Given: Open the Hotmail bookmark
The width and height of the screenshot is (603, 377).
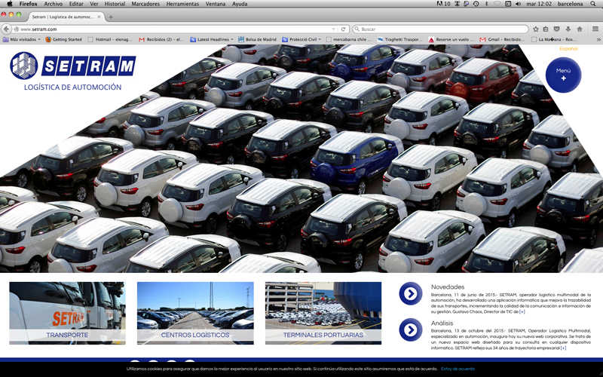Looking at the screenshot, I should click(x=109, y=40).
